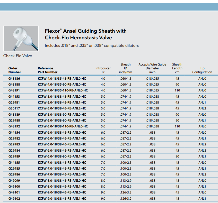Select order number G49099
This screenshot has width=218, height=203.
click(x=14, y=180)
